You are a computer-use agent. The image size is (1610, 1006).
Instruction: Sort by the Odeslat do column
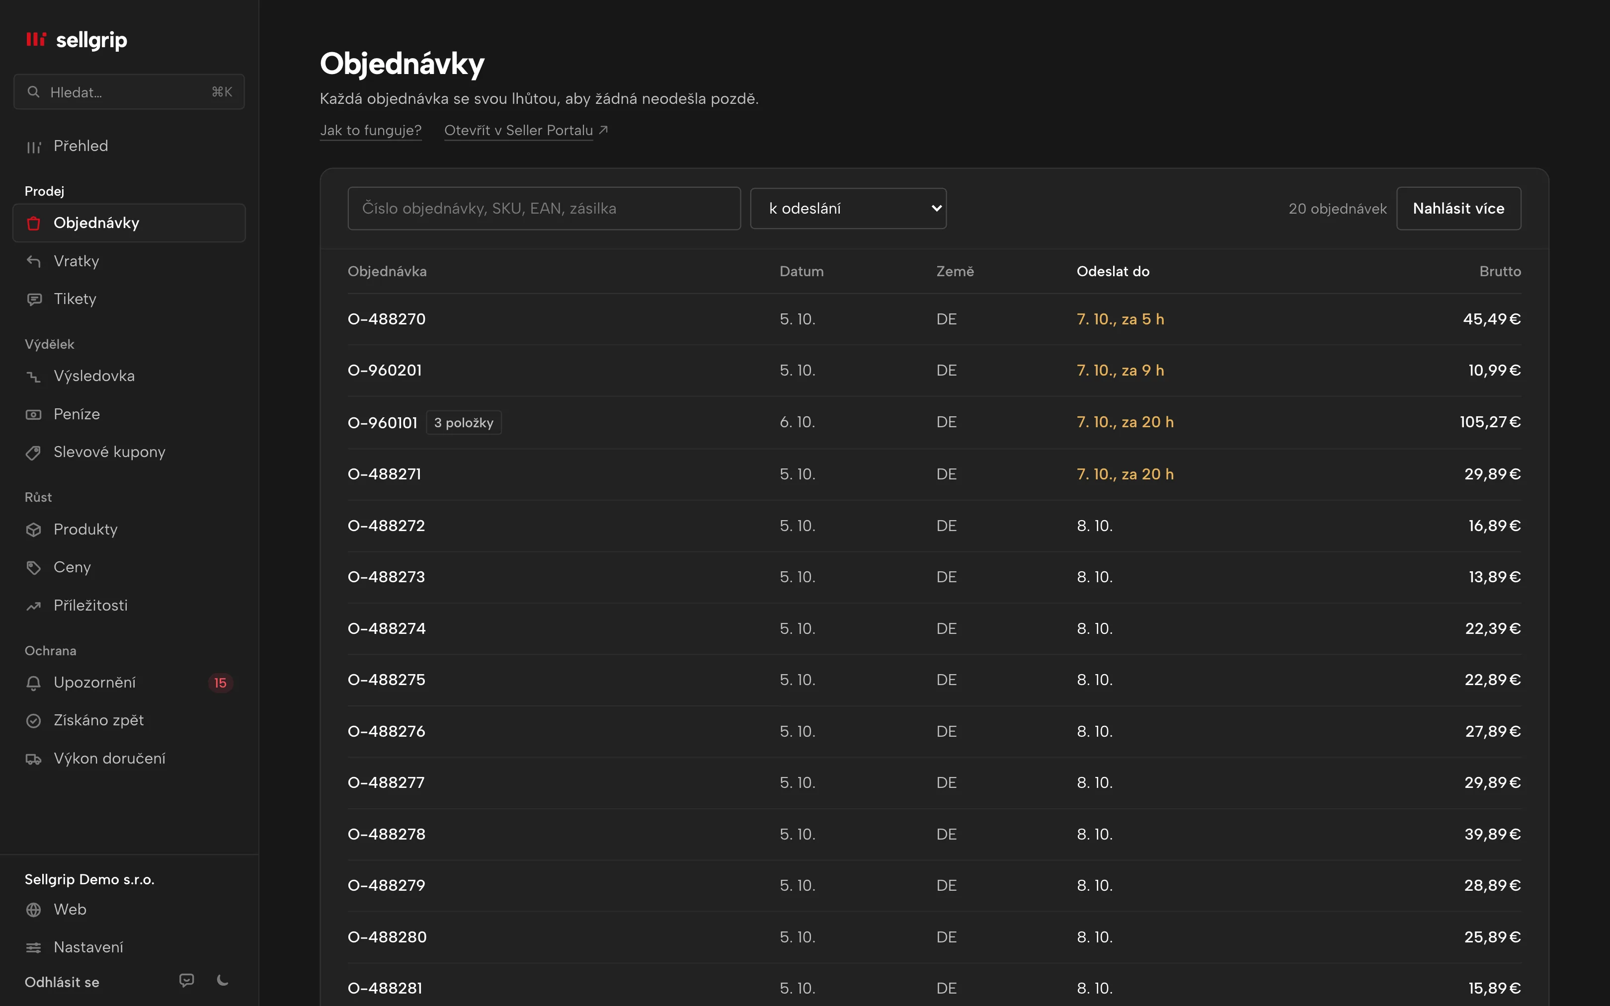1113,271
